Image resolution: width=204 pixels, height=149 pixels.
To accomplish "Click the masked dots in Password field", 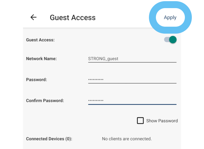I will pyautogui.click(x=96, y=79).
